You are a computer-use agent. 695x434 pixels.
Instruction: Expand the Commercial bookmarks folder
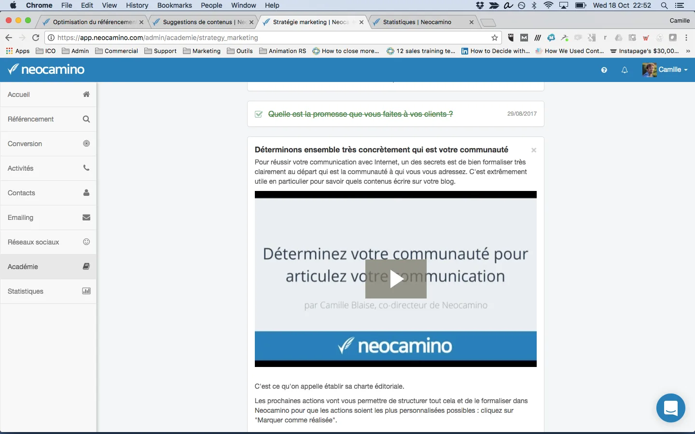pyautogui.click(x=117, y=51)
